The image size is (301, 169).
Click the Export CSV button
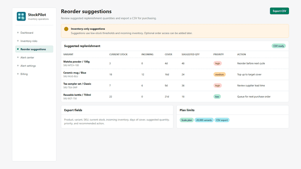click(279, 11)
